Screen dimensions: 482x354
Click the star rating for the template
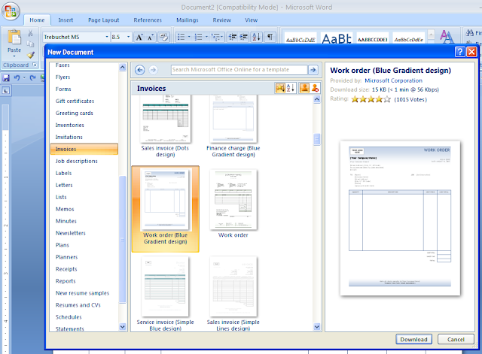(371, 99)
